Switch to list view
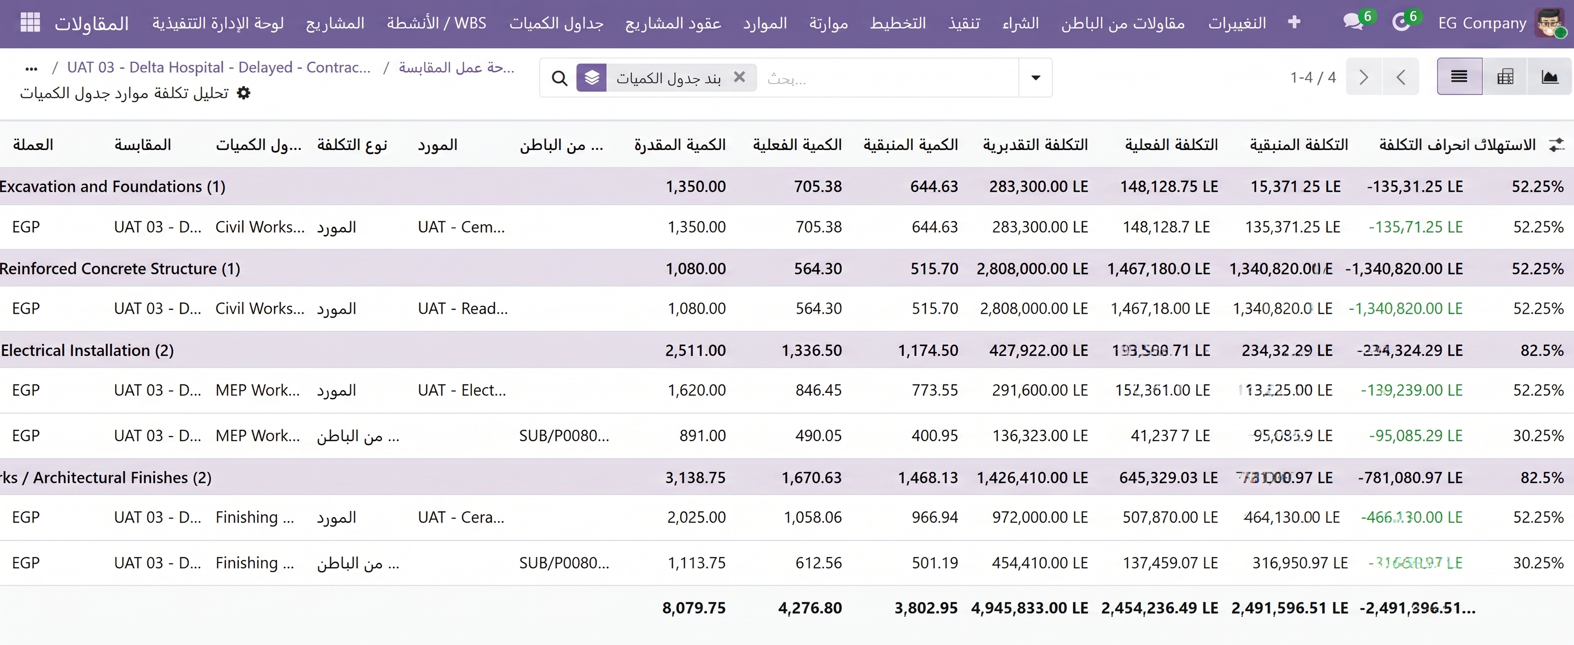 (x=1459, y=77)
